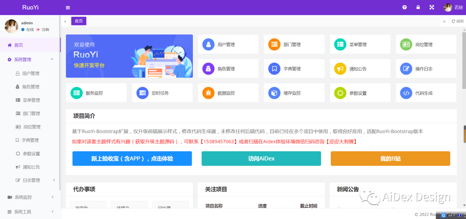Lock the screen with the padlock icon
466x219 pixels.
418,7
